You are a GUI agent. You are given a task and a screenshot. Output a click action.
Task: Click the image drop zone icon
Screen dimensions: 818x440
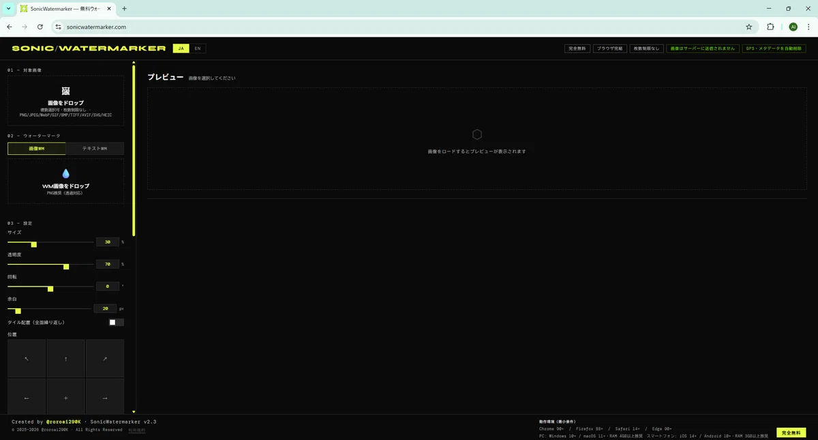[x=65, y=91]
